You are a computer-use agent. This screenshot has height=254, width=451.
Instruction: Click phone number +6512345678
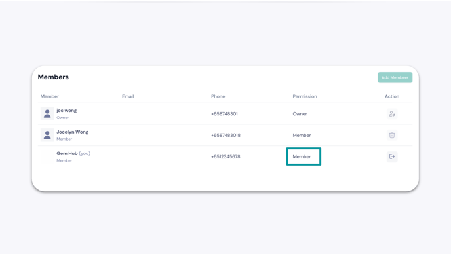click(226, 156)
